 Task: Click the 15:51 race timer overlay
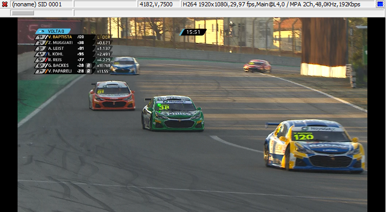pyautogui.click(x=193, y=32)
